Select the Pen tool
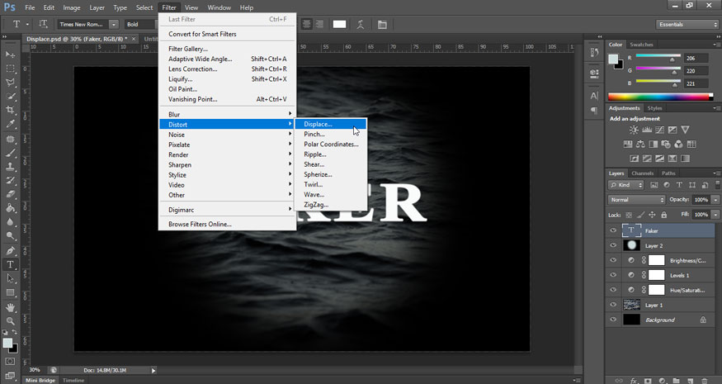722x384 pixels. (10, 251)
